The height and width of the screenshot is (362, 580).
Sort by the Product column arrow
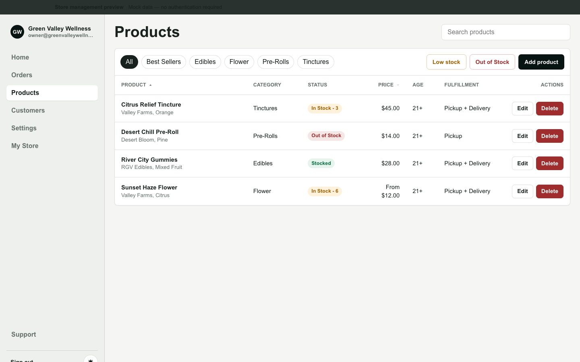(x=151, y=85)
